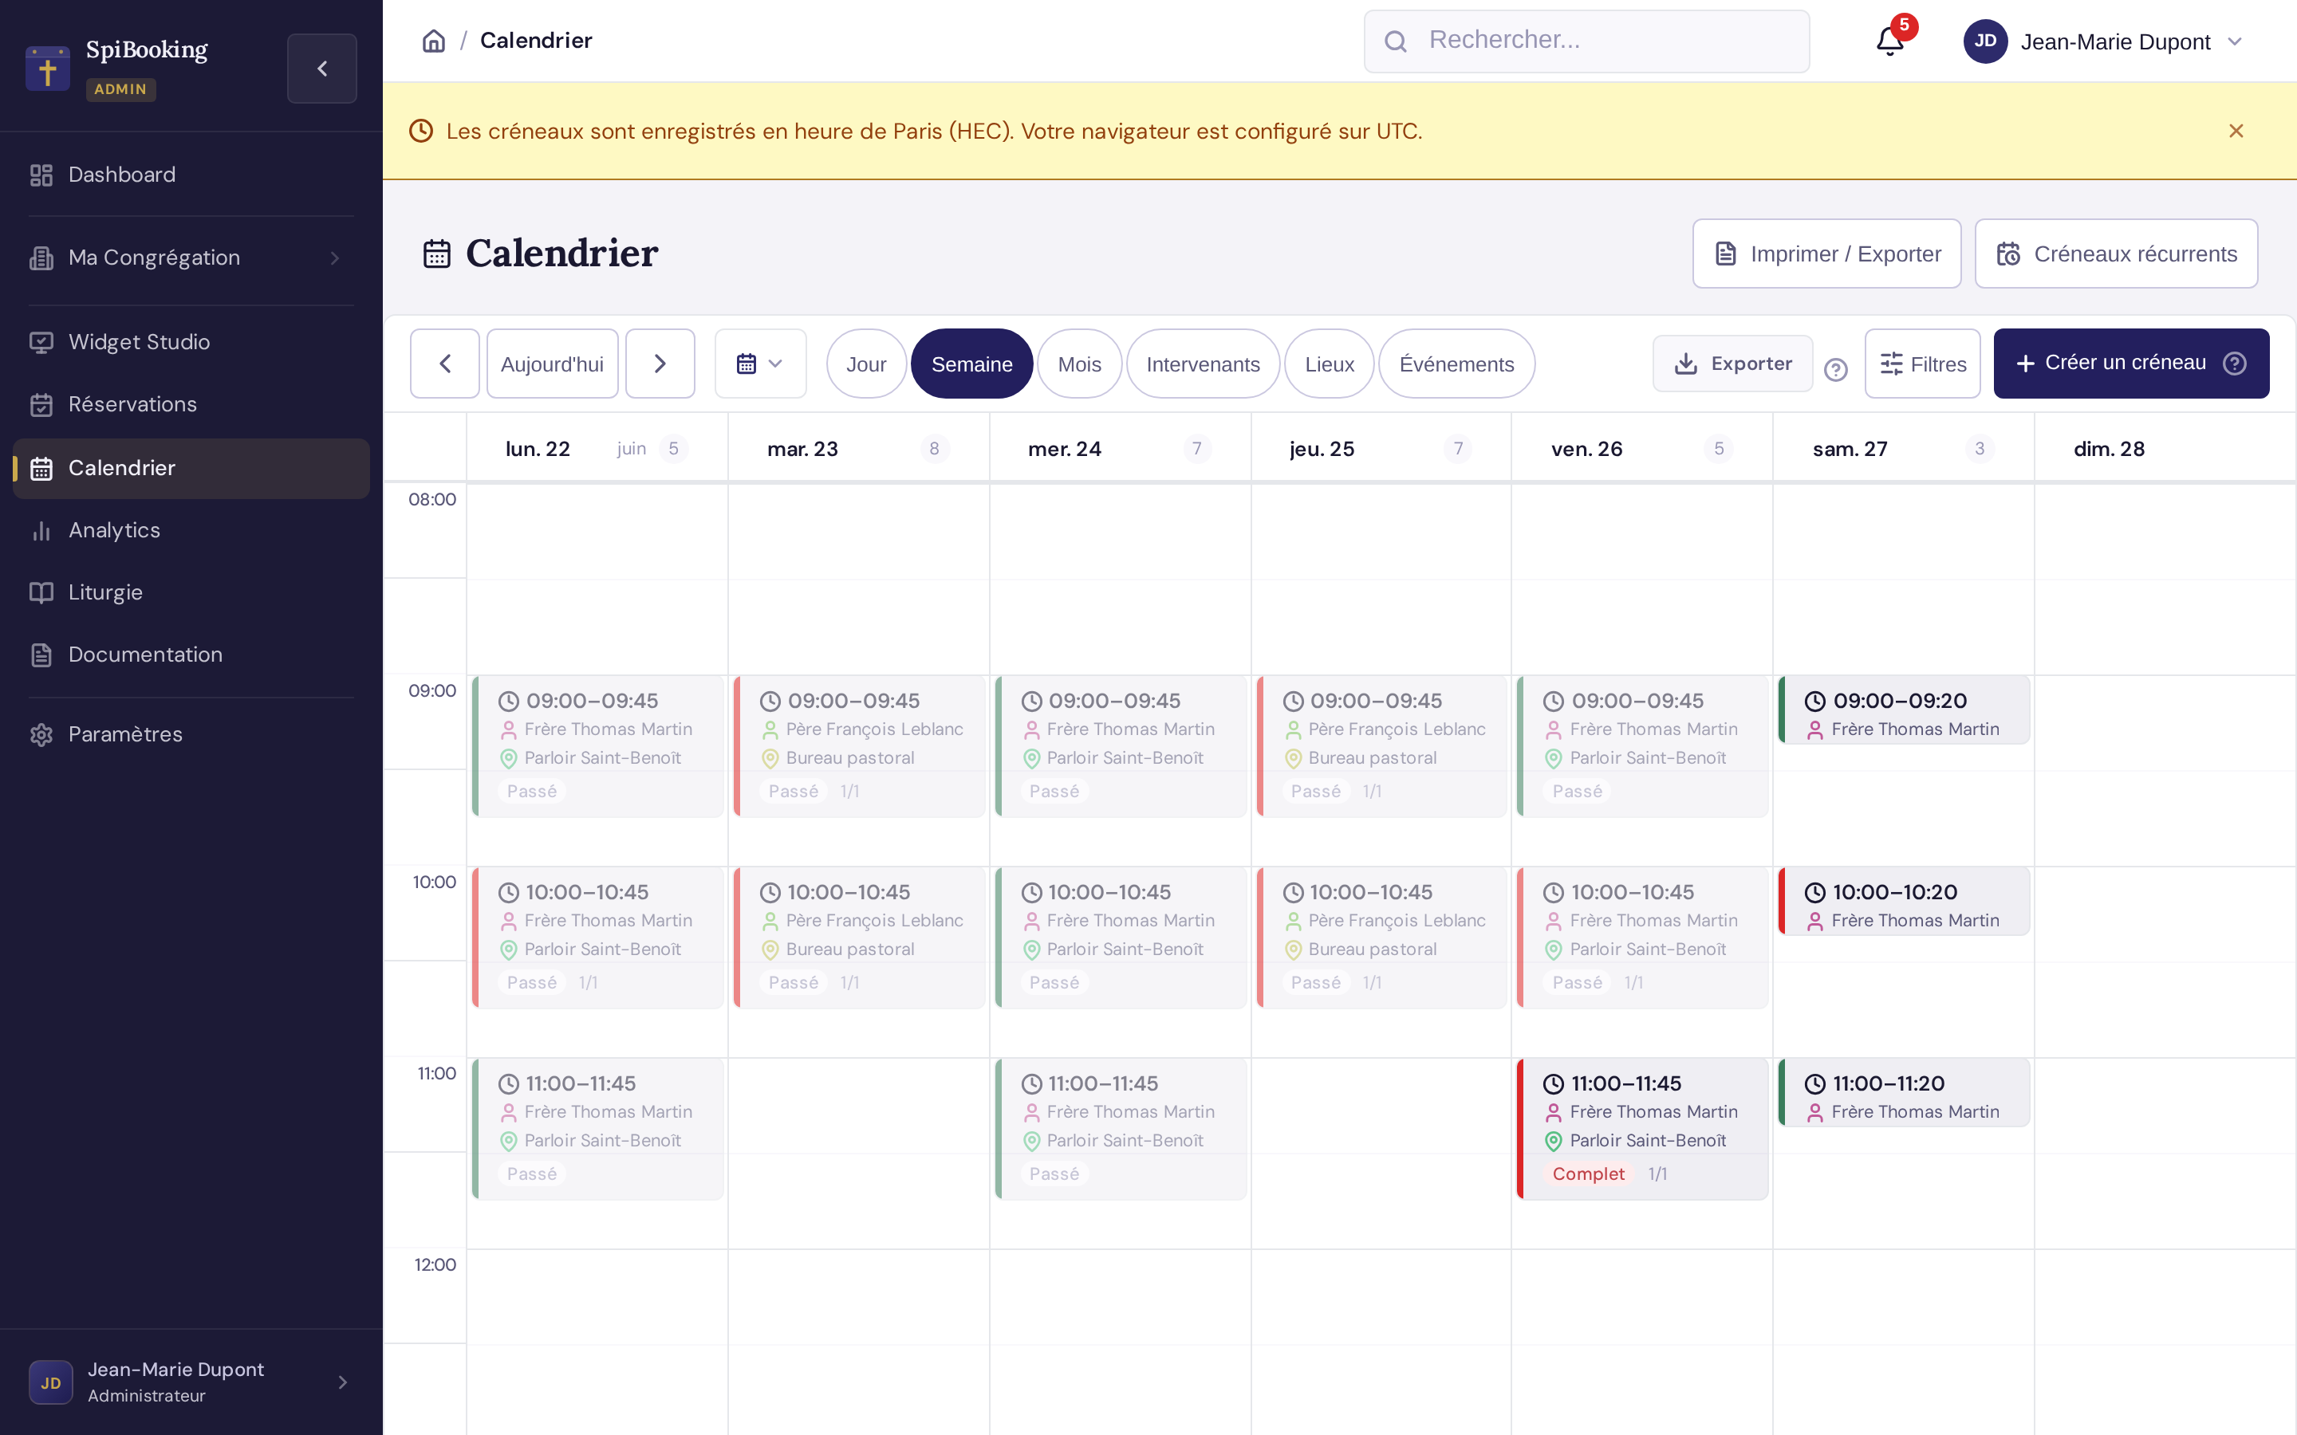Click the SpiBooking cross logo
Viewport: 2297px width, 1435px height.
[48, 69]
